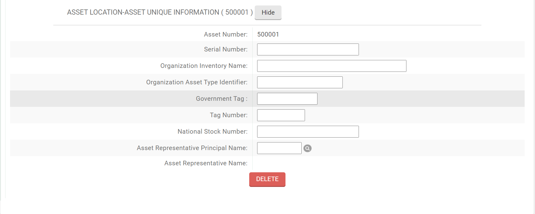The height and width of the screenshot is (214, 535).
Task: Click the Hide button beside the section title
Action: click(267, 12)
